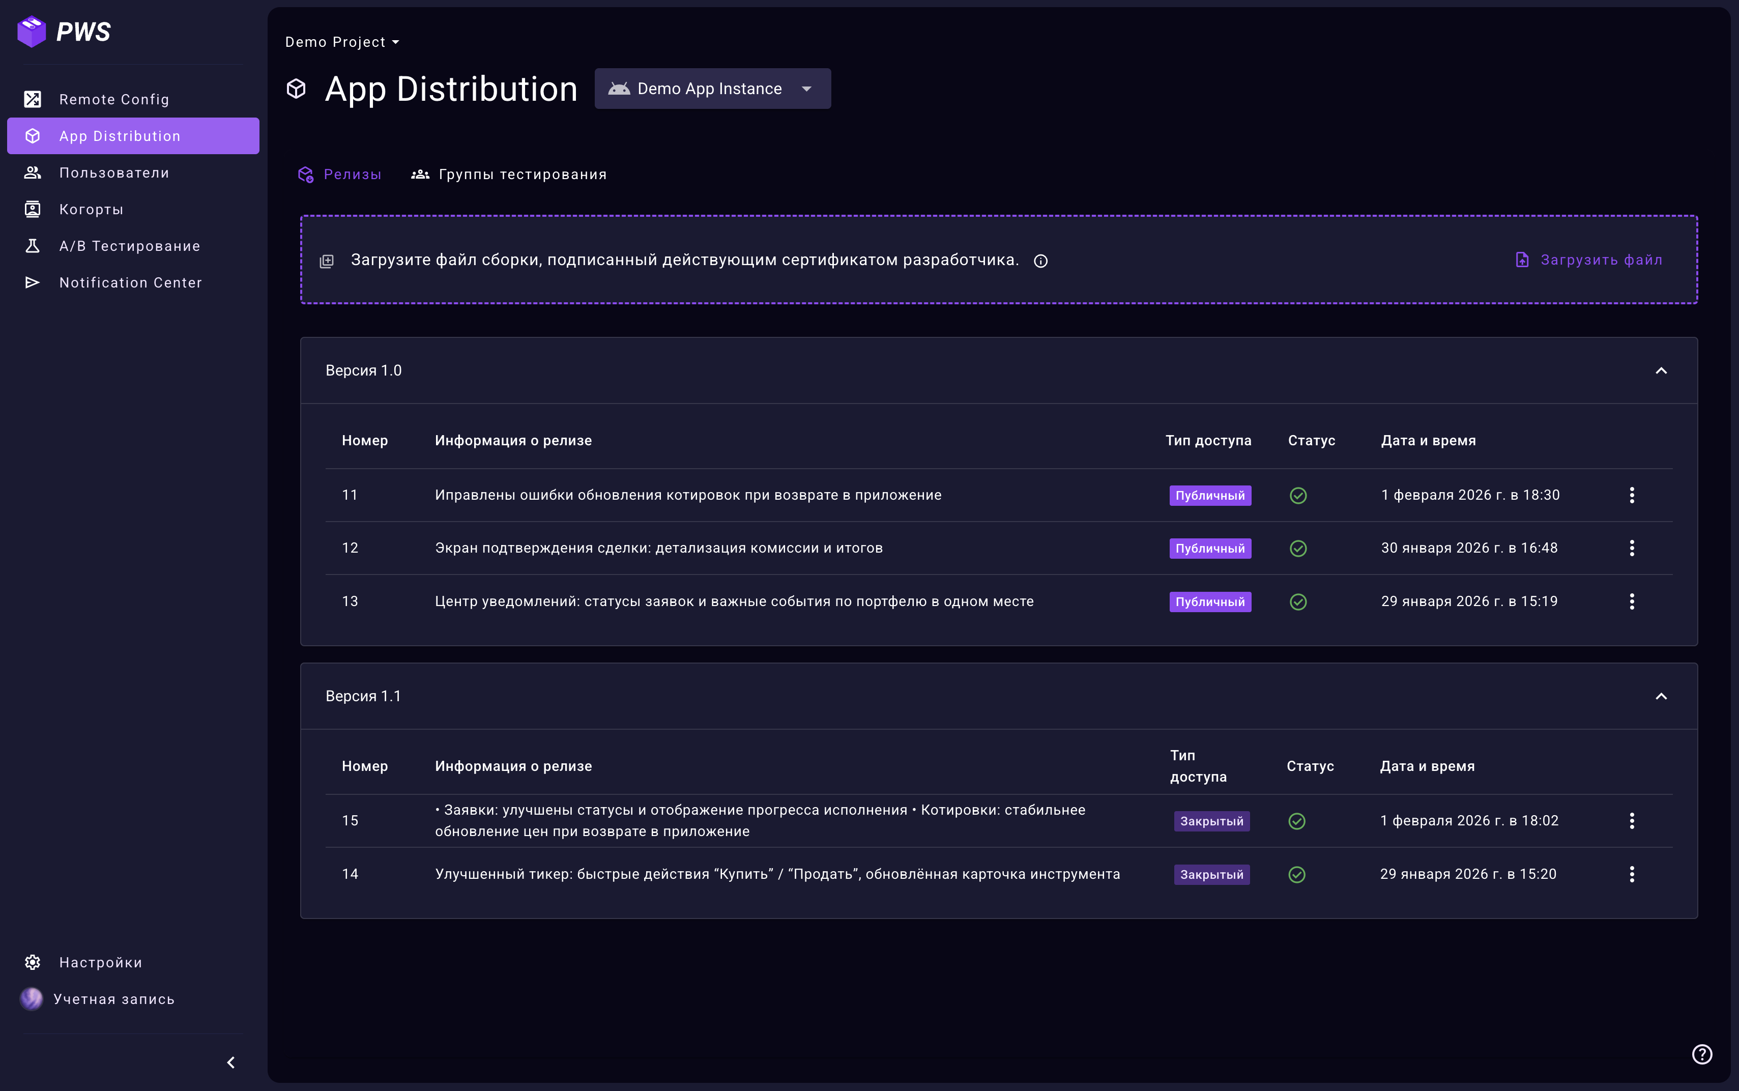Image resolution: width=1739 pixels, height=1091 pixels.
Task: Open Demo App Instance dropdown
Action: (712, 89)
